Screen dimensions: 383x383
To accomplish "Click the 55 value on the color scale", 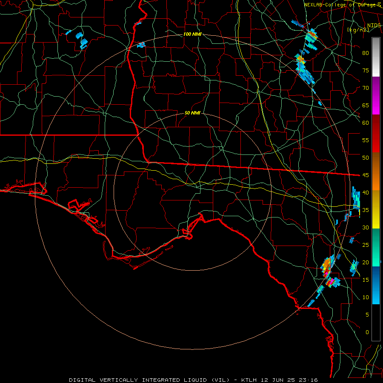I will coord(366,140).
